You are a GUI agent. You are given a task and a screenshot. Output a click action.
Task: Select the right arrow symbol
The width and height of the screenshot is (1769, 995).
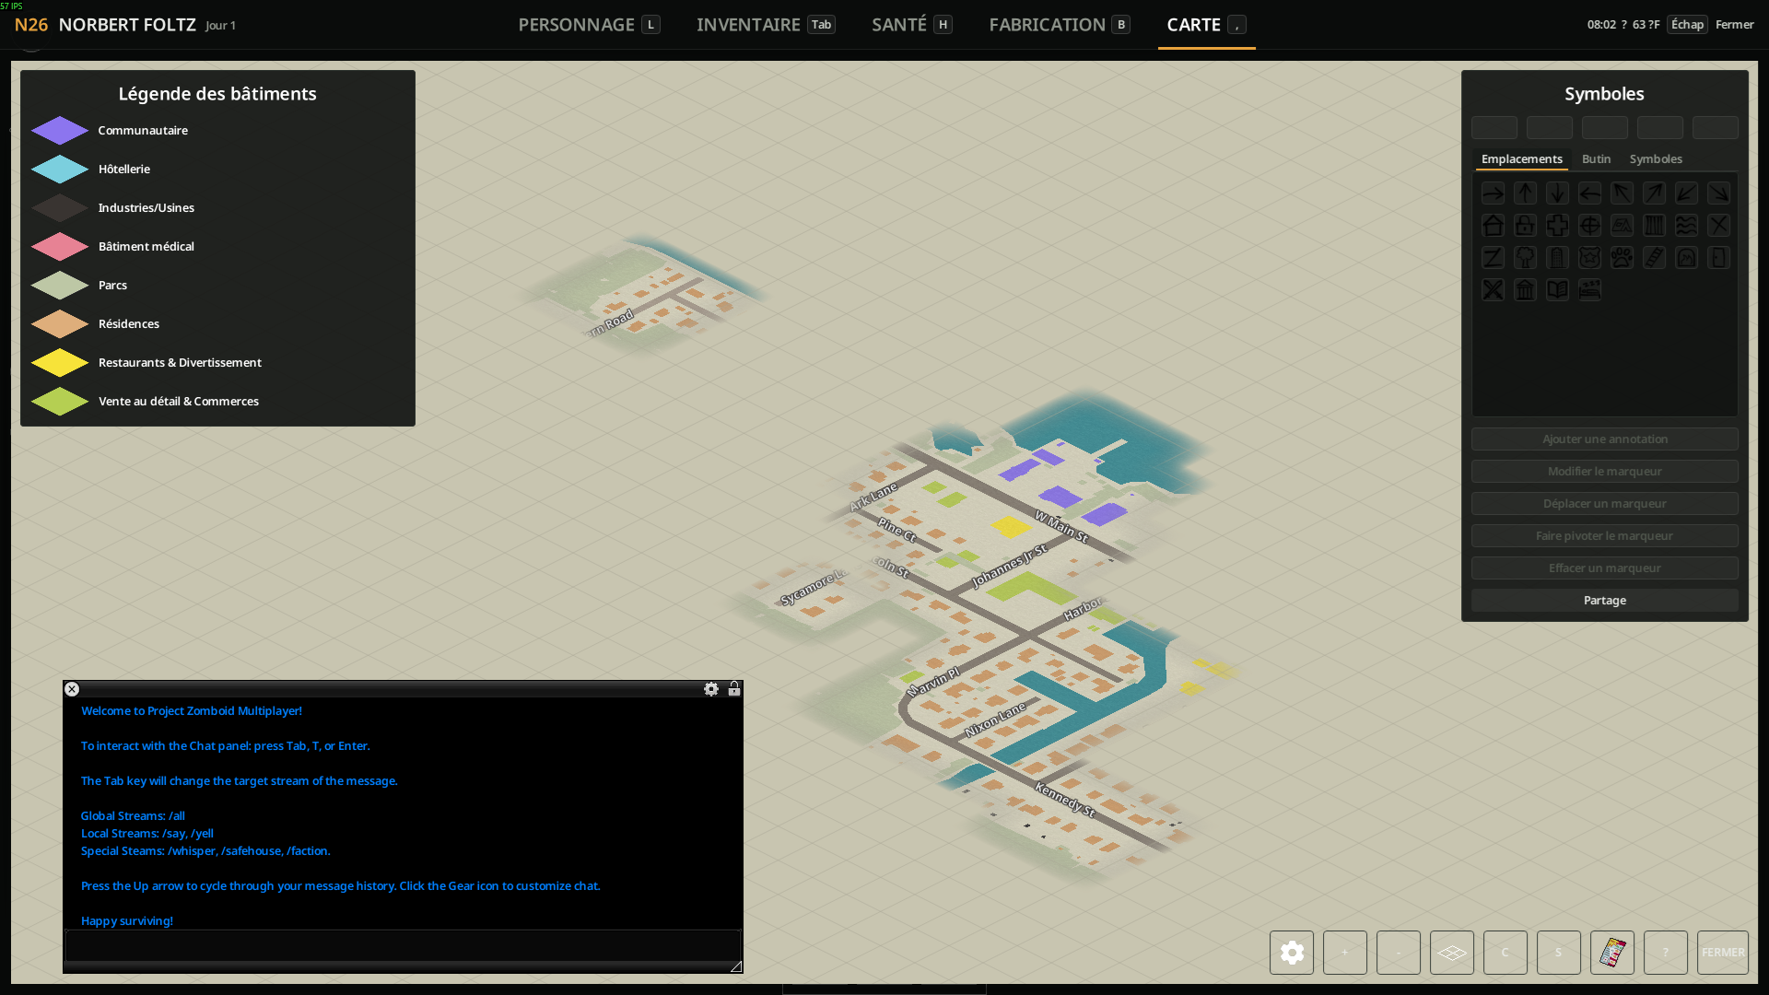click(1493, 193)
